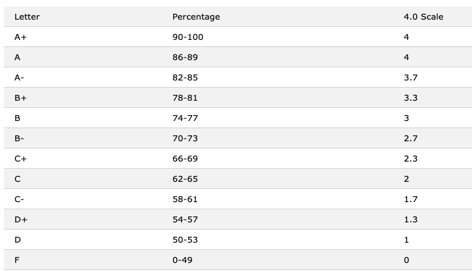472x276 pixels.
Task: Select the 2.7 scale value
Action: (x=410, y=139)
